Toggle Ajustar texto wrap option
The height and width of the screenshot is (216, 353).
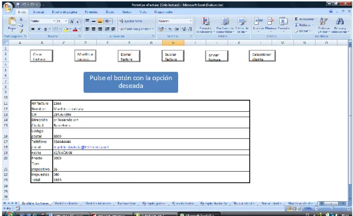[131, 21]
